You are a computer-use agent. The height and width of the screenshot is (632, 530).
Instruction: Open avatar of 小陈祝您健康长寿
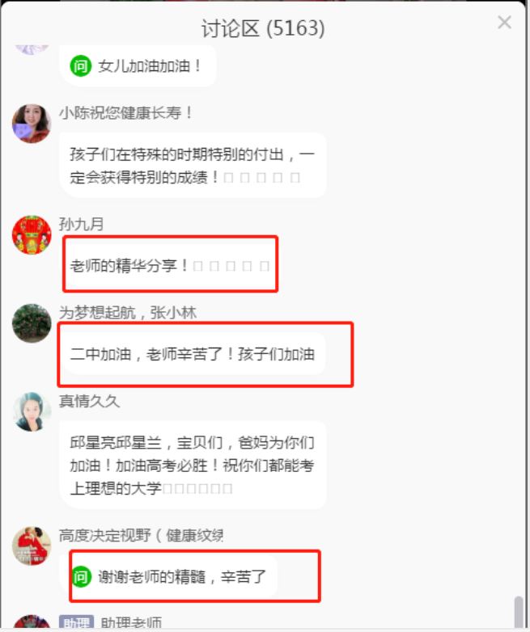[32, 124]
